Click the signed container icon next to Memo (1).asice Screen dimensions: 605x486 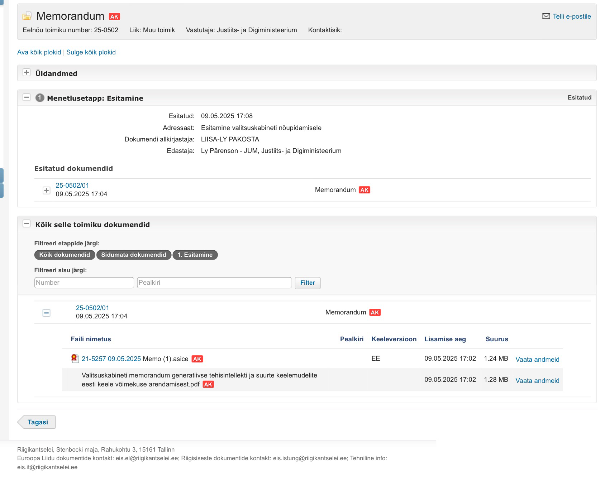pyautogui.click(x=75, y=359)
